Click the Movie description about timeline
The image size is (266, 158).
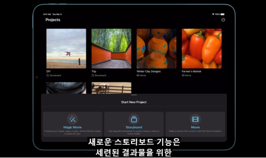[195, 131]
